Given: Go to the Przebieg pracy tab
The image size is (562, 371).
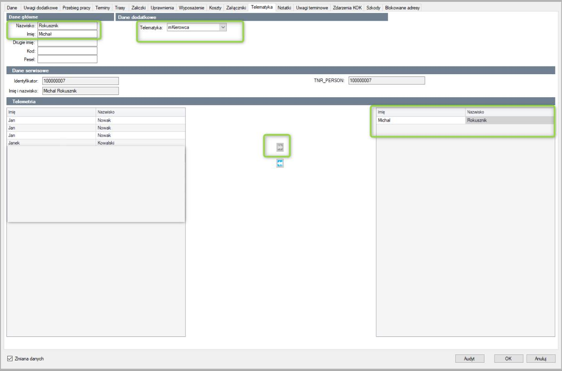Looking at the screenshot, I should tap(77, 8).
